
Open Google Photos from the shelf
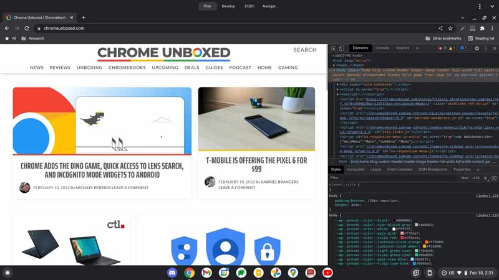[276, 273]
